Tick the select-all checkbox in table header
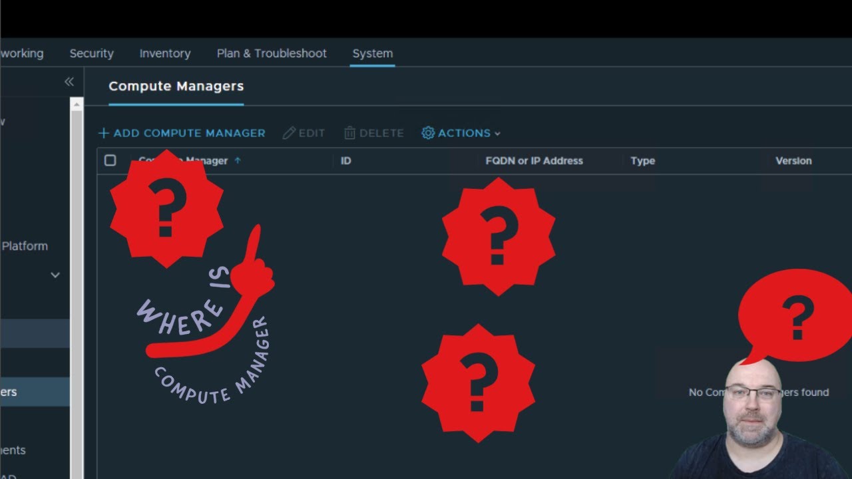 click(110, 160)
